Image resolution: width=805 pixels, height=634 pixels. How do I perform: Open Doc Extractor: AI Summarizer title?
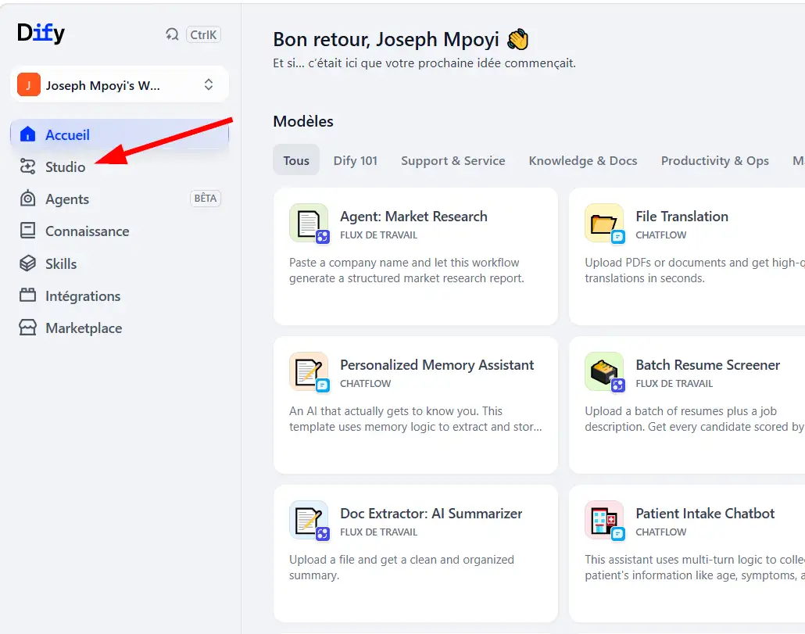[431, 514]
